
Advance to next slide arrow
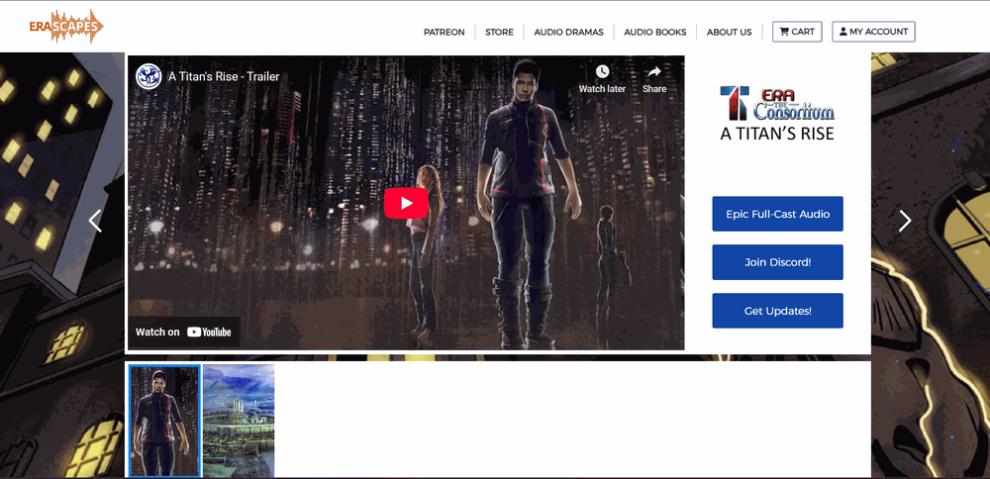point(904,221)
